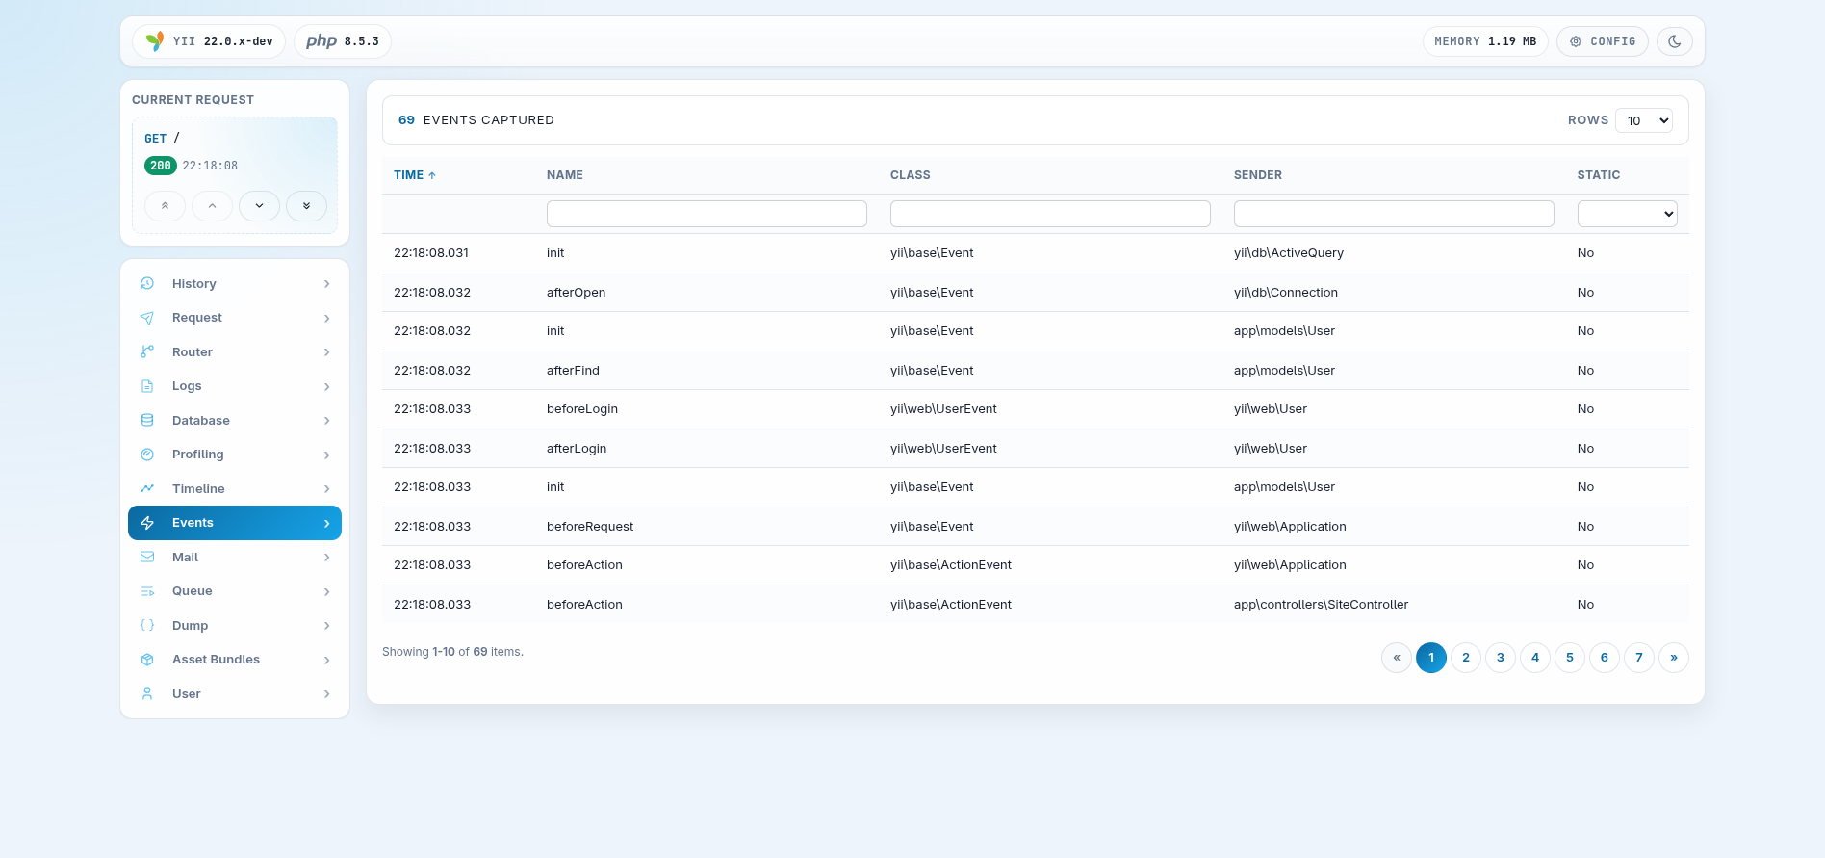Jump to the first request with the double up arrow
Image resolution: width=1825 pixels, height=858 pixels.
(x=166, y=206)
